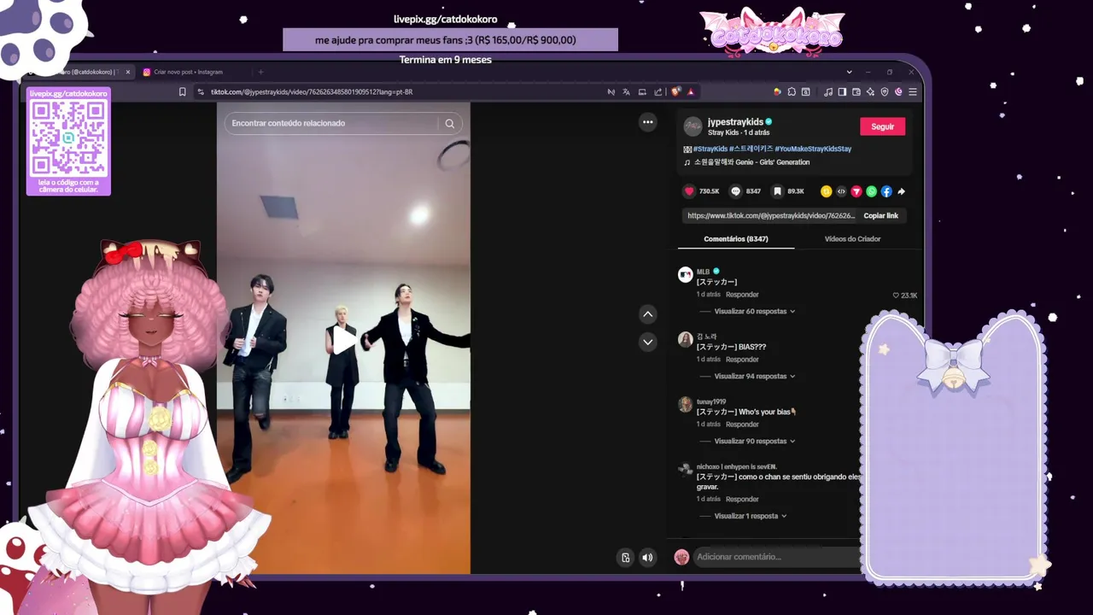This screenshot has height=615, width=1093.
Task: Open jypestraykids profile name
Action: click(735, 122)
